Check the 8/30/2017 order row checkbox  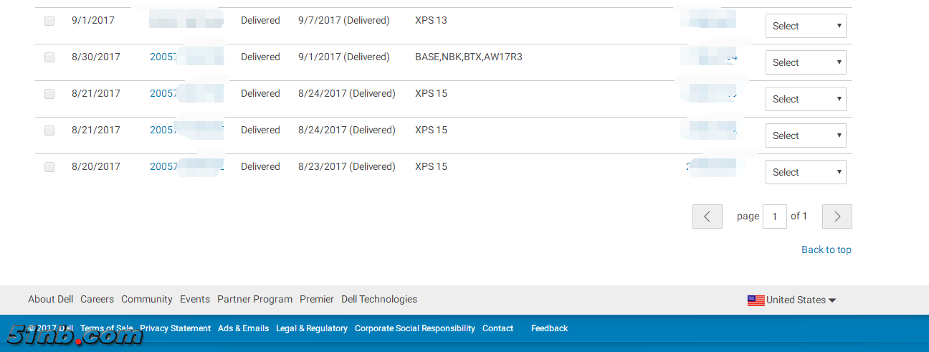pyautogui.click(x=49, y=57)
